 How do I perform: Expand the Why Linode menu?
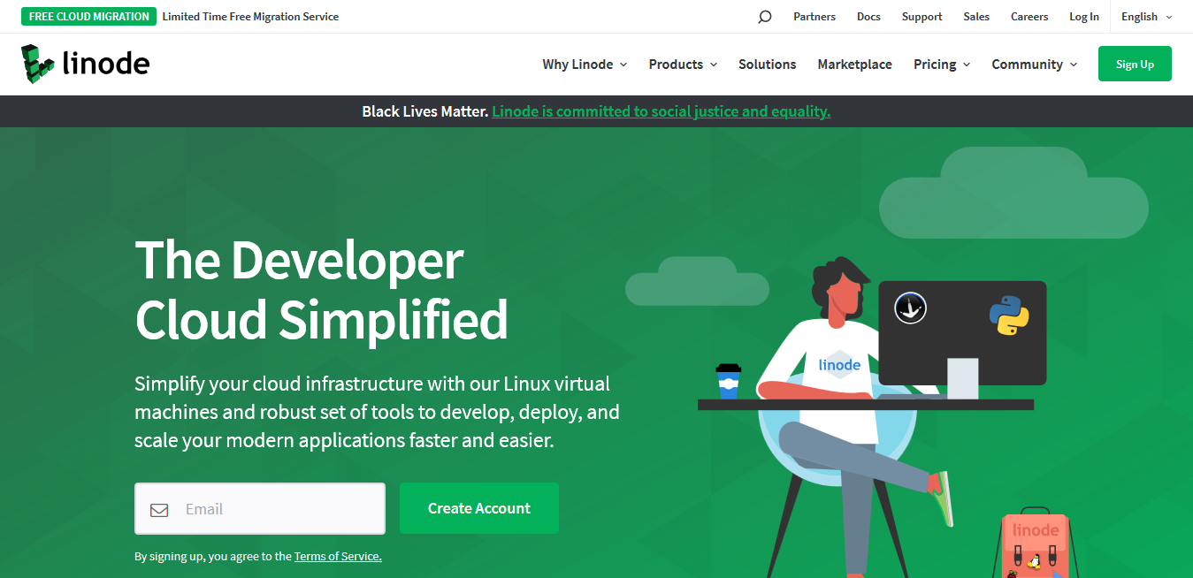point(585,65)
